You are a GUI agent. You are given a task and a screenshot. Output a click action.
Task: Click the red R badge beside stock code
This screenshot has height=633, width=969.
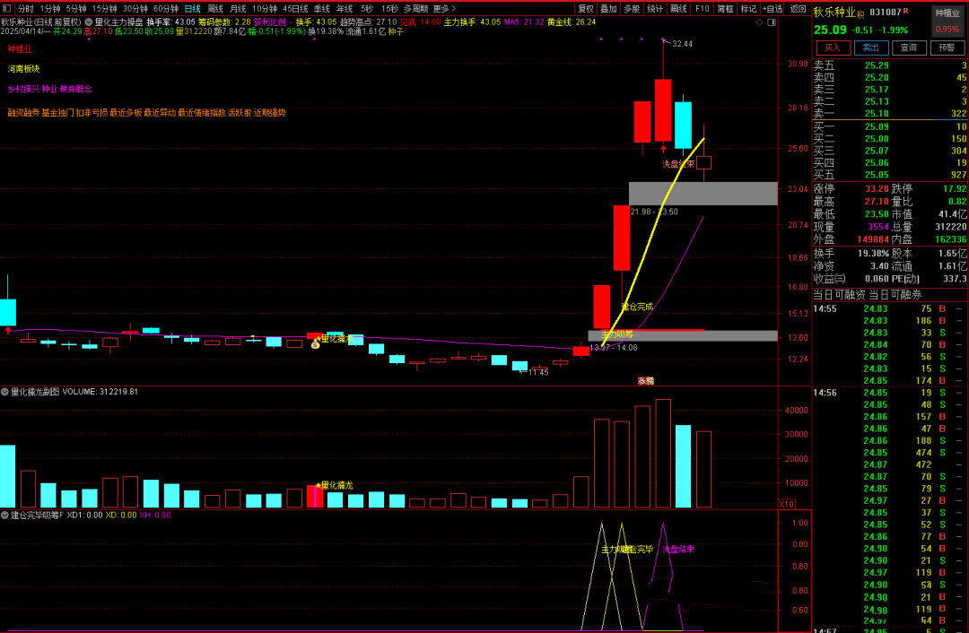tap(905, 11)
